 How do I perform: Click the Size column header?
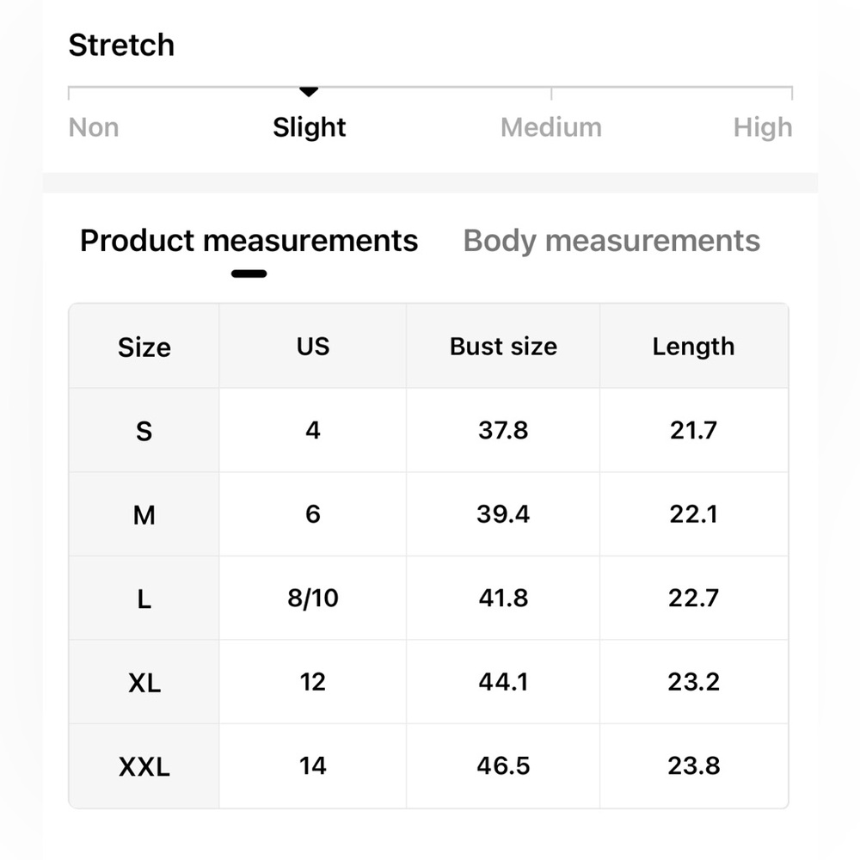pos(144,347)
